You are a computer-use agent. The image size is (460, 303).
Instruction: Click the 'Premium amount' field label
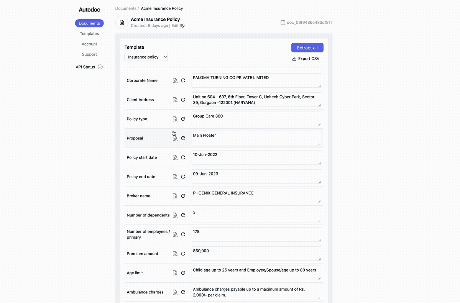pyautogui.click(x=143, y=254)
